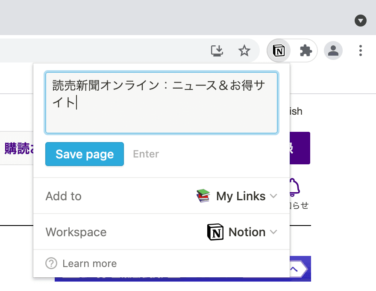Click the English language link
This screenshot has height=291, width=376.
[x=297, y=111]
